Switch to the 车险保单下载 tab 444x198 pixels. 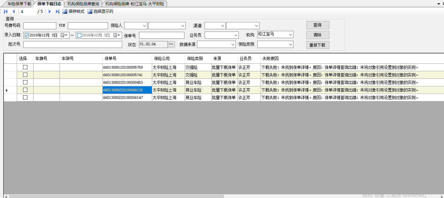click(19, 4)
